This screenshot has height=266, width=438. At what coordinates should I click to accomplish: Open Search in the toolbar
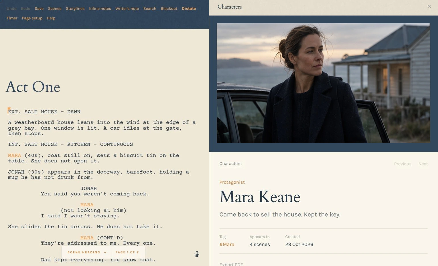point(150,9)
